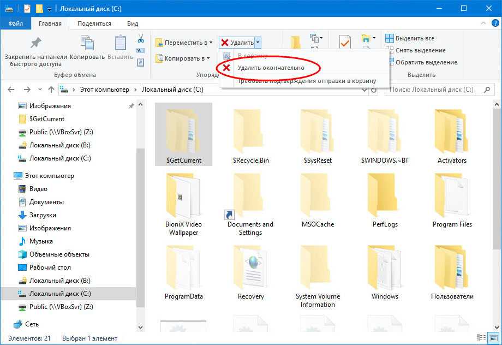
Task: Collapse the ribbon with the chevron
Action: (483, 23)
